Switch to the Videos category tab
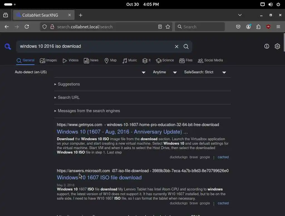 (70, 61)
